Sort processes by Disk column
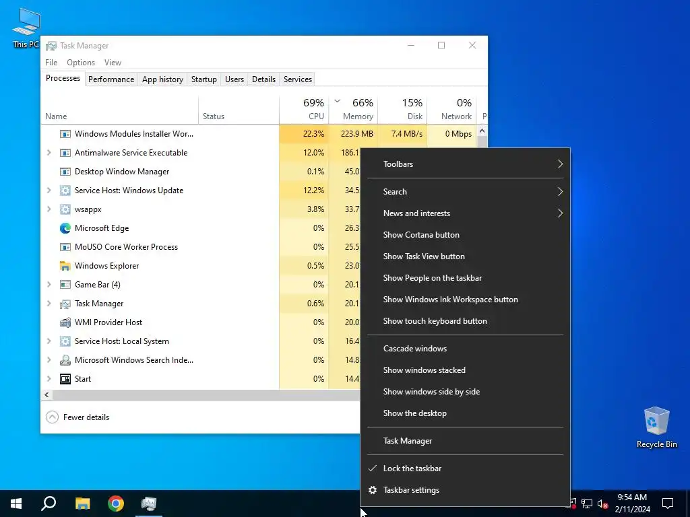 (x=402, y=110)
